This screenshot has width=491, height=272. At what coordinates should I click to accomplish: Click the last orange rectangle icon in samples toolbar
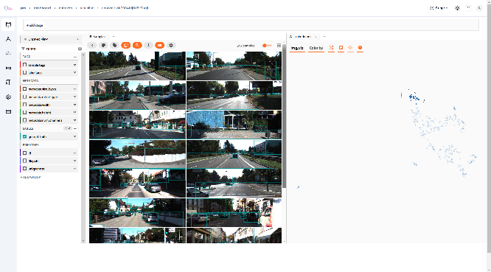[x=160, y=46]
